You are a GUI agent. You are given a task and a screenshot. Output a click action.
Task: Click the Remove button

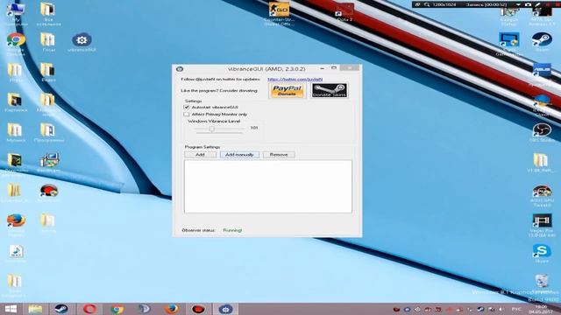pyautogui.click(x=279, y=155)
